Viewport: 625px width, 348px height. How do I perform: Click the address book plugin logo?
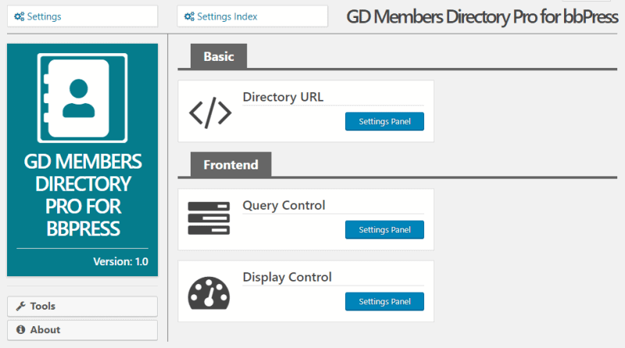pos(83,98)
